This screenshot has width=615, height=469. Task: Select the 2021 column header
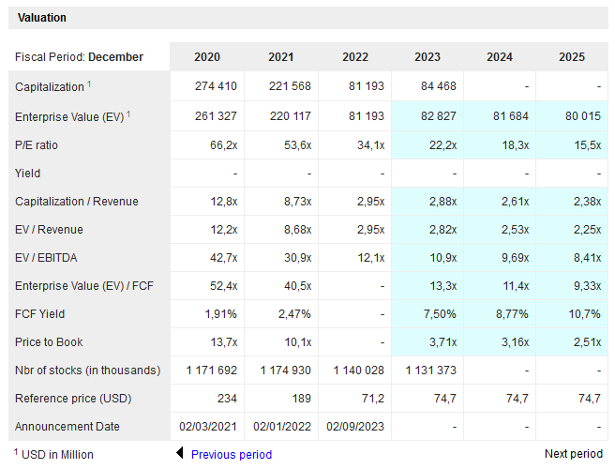tap(280, 57)
